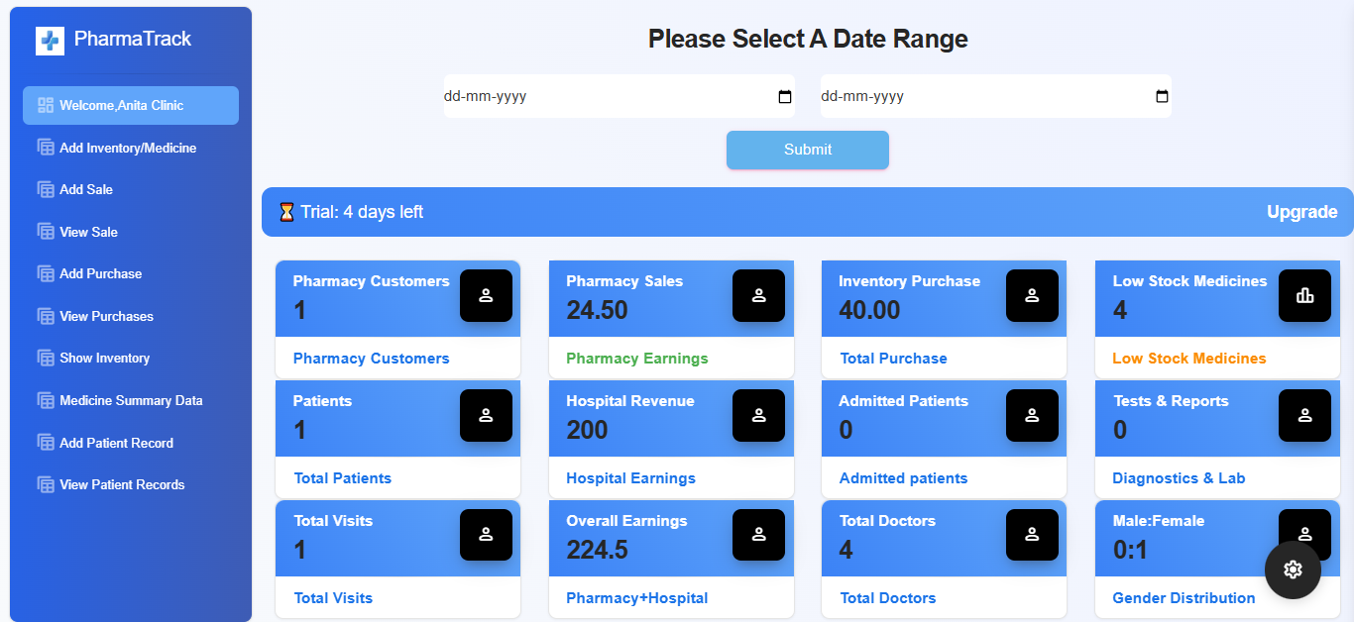This screenshot has width=1354, height=622.
Task: Select Welcome, Anita Clinic dashboard item
Action: 121,105
